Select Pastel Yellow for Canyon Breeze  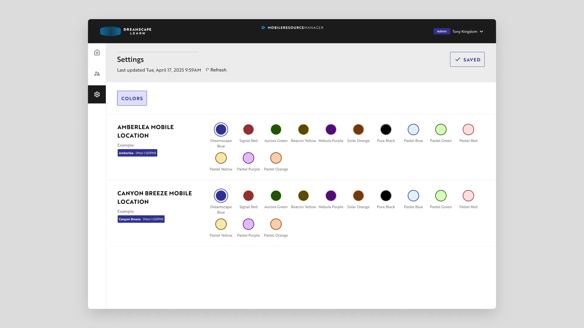pos(221,224)
